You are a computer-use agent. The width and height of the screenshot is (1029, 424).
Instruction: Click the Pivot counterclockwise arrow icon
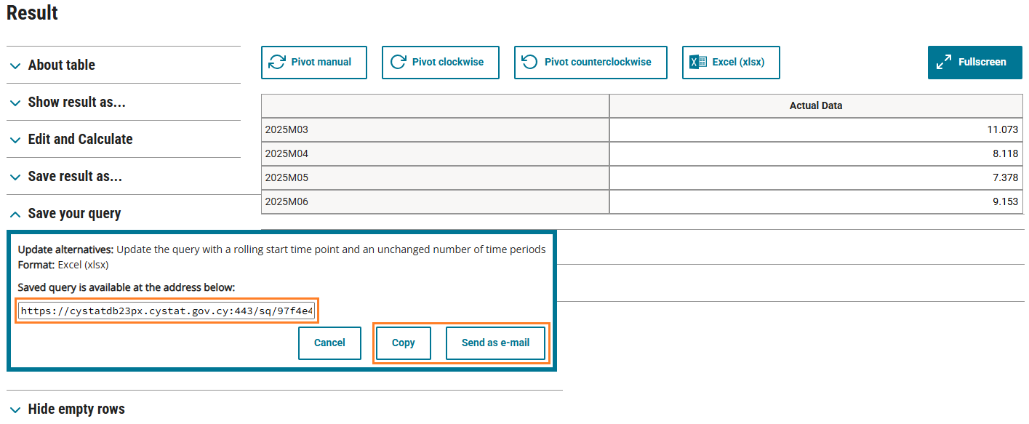pos(530,63)
